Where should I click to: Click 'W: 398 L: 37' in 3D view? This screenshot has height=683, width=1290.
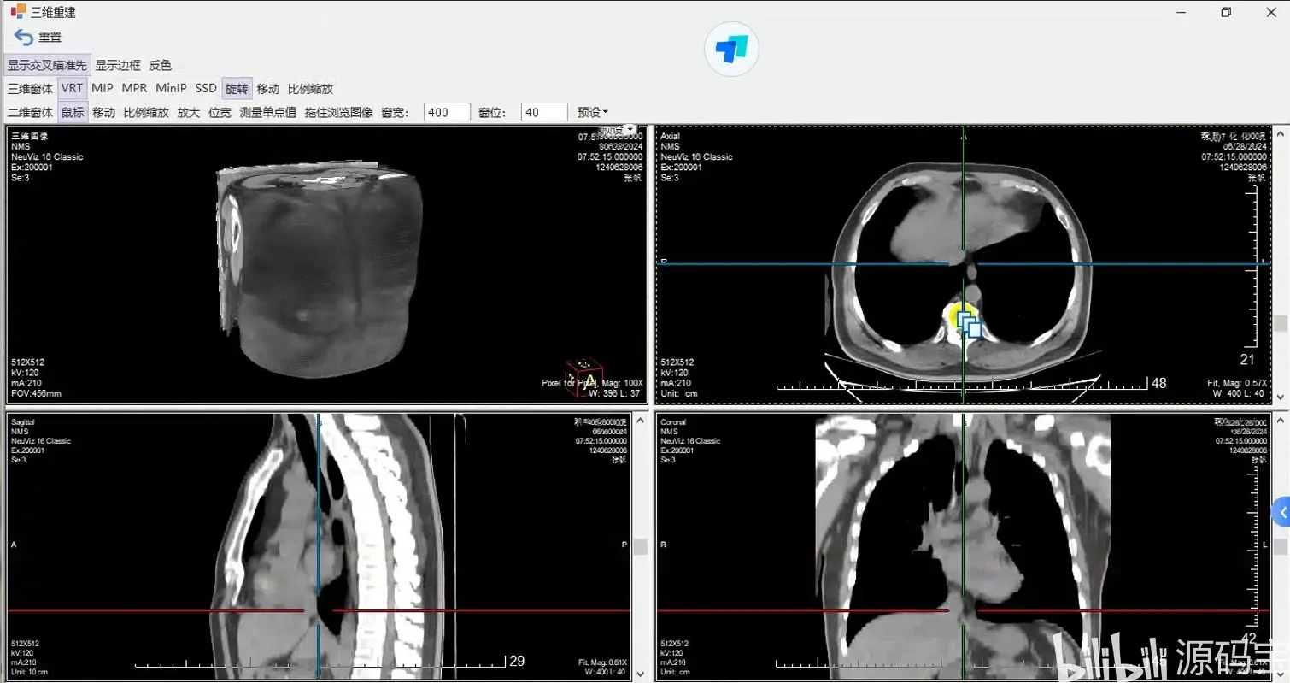(x=614, y=393)
